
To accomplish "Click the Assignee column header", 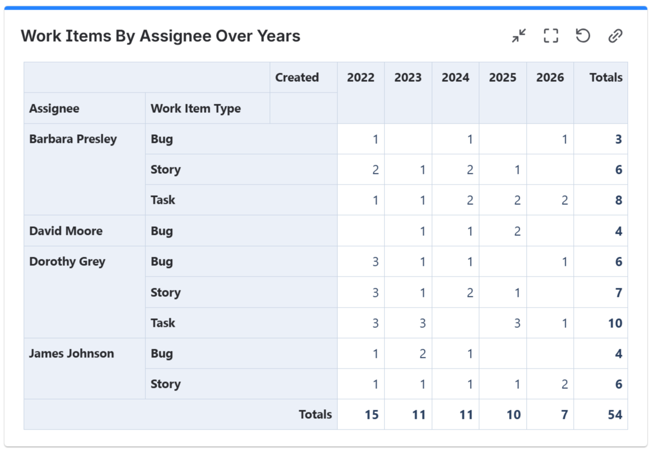I will [54, 108].
